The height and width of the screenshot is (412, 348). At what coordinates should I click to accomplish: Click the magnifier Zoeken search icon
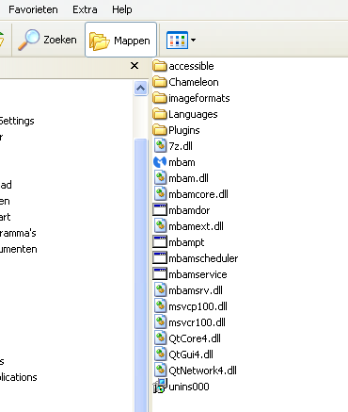[x=28, y=40]
